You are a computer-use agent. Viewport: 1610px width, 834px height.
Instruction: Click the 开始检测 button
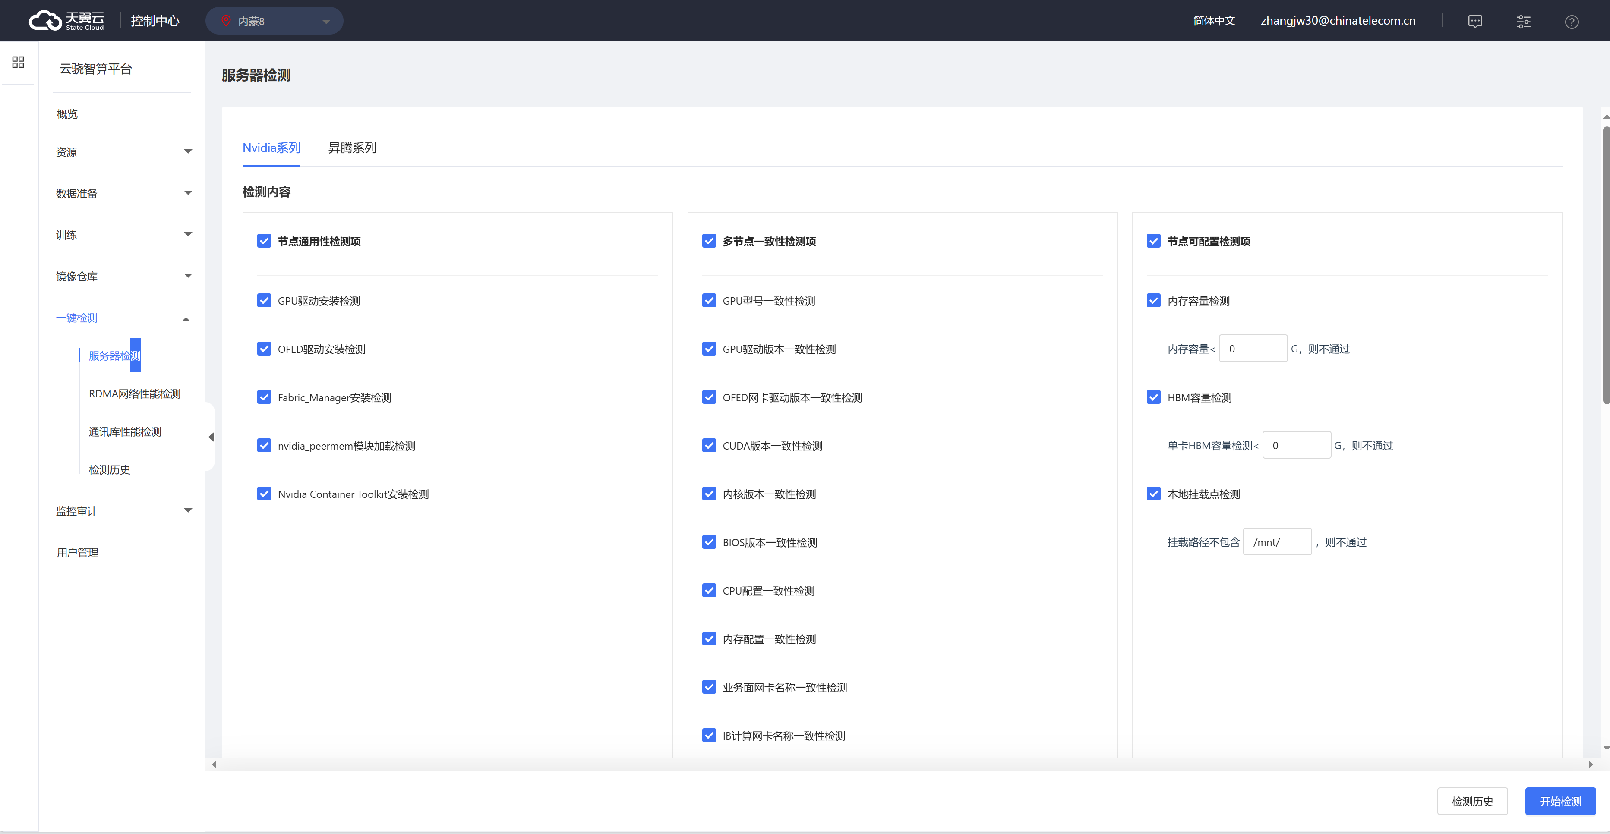(1561, 802)
